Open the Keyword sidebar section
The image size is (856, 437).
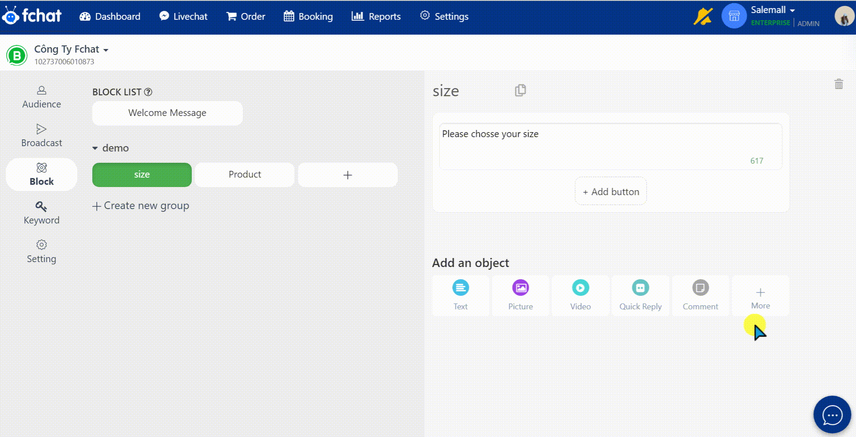coord(41,213)
